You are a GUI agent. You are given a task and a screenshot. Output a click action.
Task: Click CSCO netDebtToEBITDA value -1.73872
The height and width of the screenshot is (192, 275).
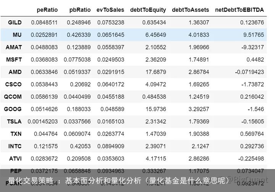[x=252, y=84]
